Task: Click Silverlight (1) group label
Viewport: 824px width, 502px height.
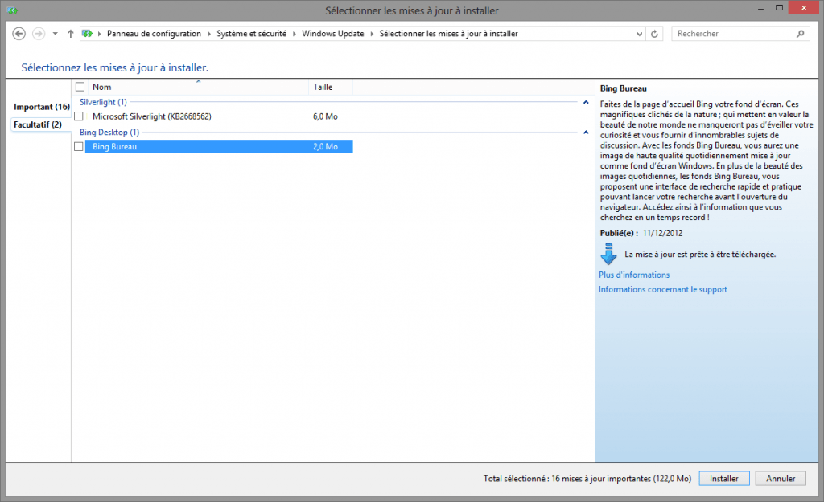Action: (x=103, y=102)
